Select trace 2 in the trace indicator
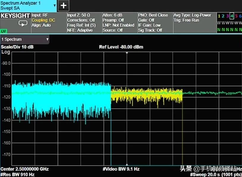 [x=223, y=16]
